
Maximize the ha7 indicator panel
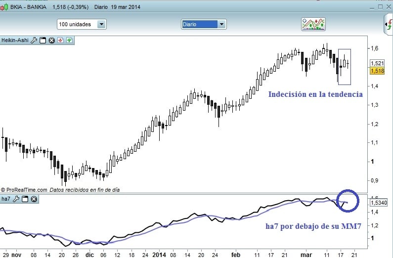point(25,199)
